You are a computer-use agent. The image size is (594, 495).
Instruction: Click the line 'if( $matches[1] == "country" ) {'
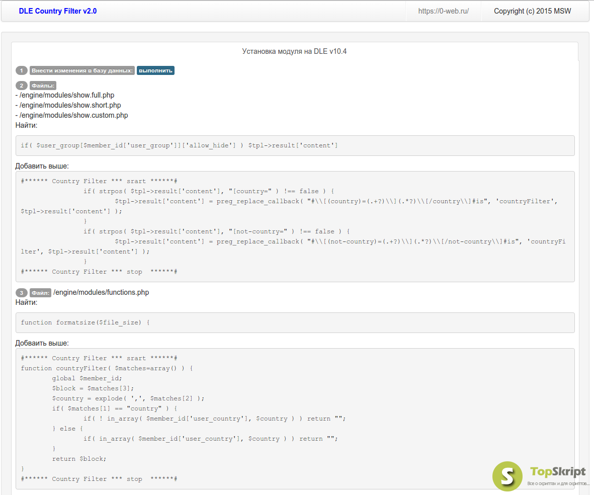point(115,408)
